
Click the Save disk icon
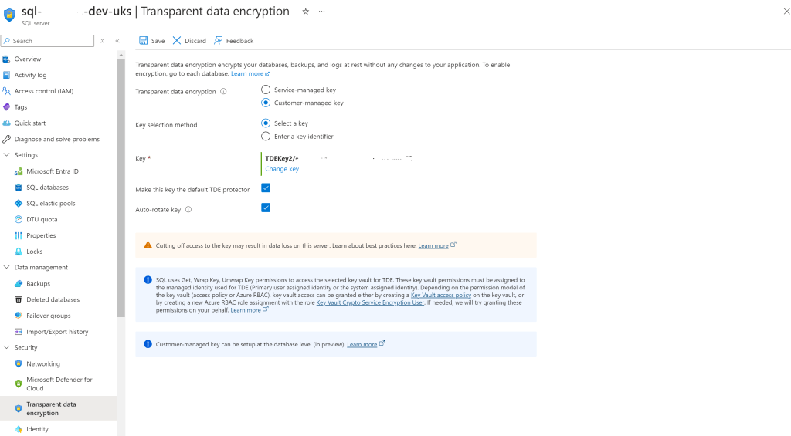(143, 41)
